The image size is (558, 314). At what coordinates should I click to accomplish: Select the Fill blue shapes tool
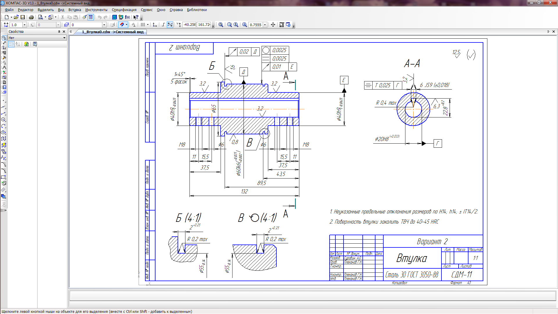(3, 196)
